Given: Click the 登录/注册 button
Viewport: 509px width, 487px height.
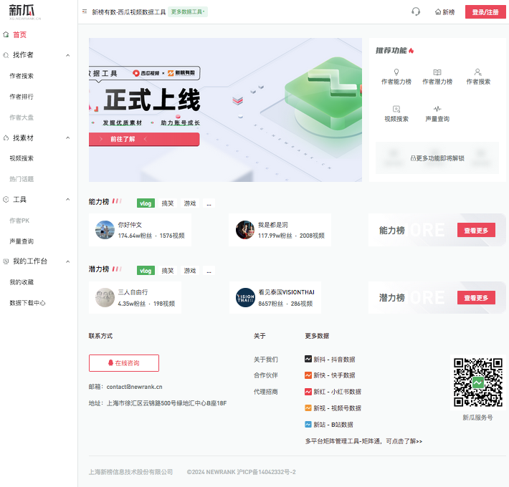Looking at the screenshot, I should 485,12.
